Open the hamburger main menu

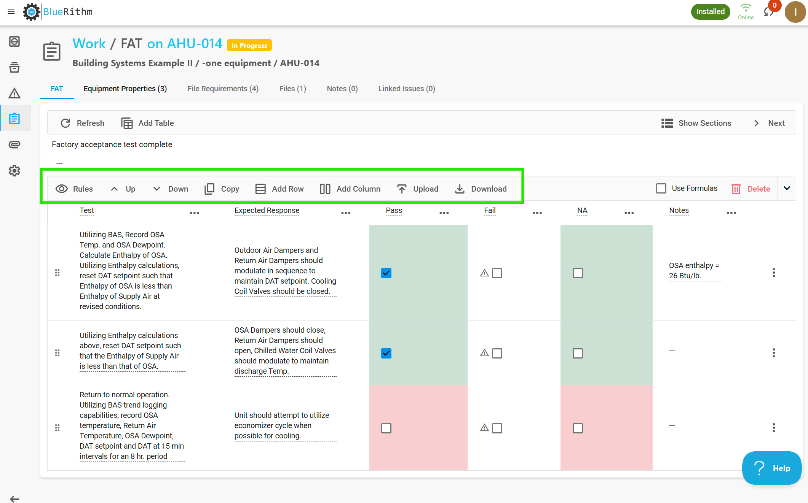tap(11, 12)
